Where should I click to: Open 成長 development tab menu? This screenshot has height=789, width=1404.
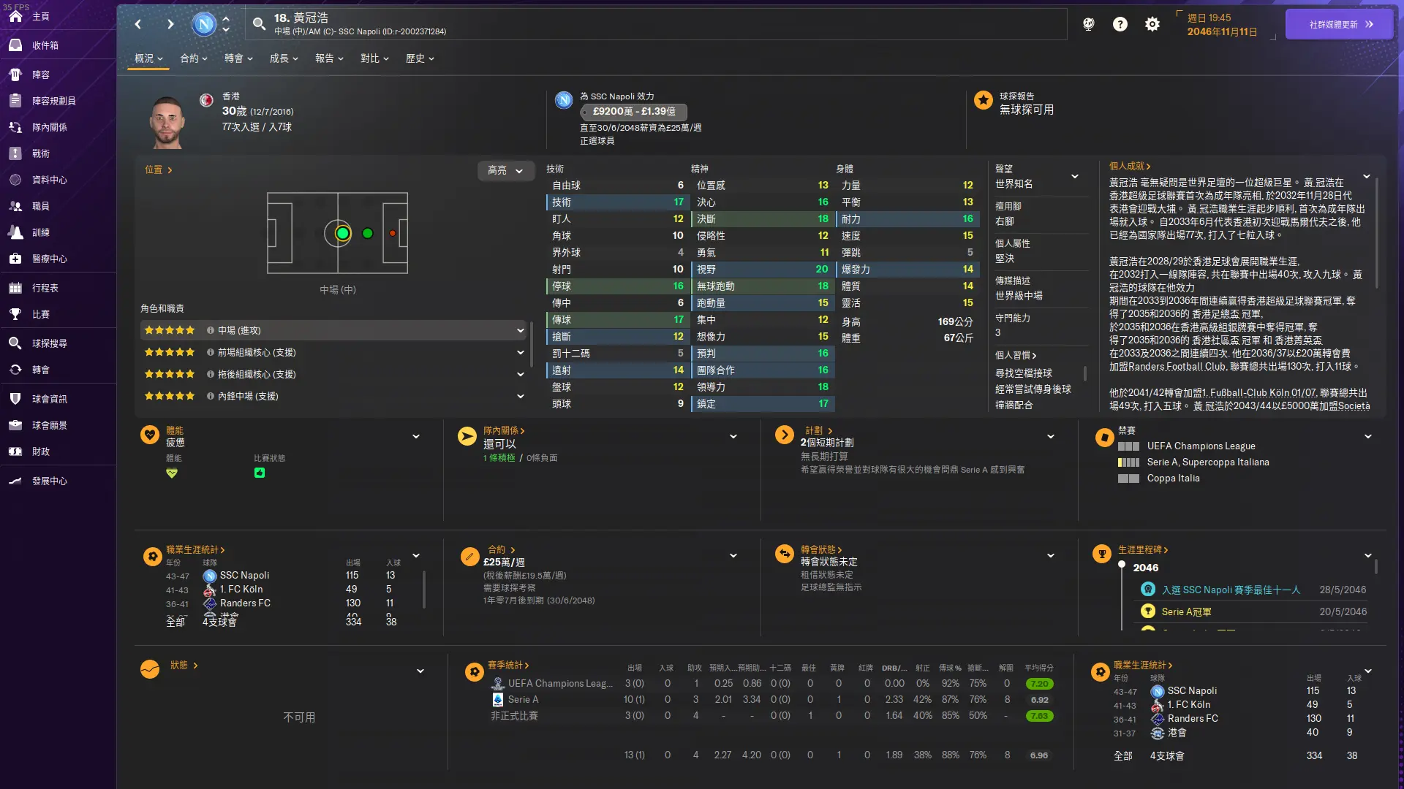(x=284, y=58)
